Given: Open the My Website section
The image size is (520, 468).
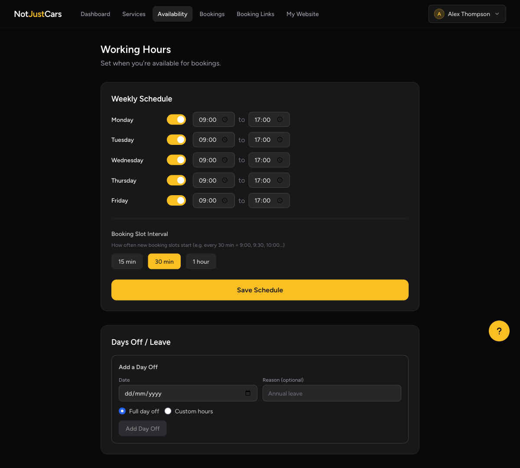Looking at the screenshot, I should coord(302,14).
